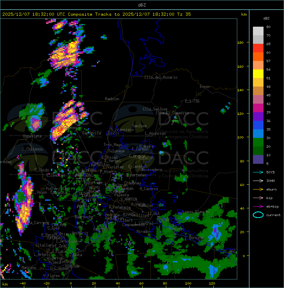284x288 pixels.
Task: Click the Capdevila label on map
Action: 91,133
